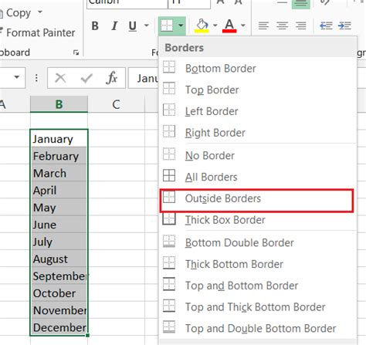Center text horizontally

282,25
